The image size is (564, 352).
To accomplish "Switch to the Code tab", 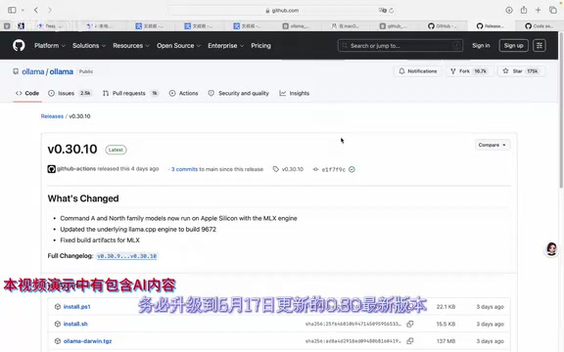I will click(x=27, y=93).
